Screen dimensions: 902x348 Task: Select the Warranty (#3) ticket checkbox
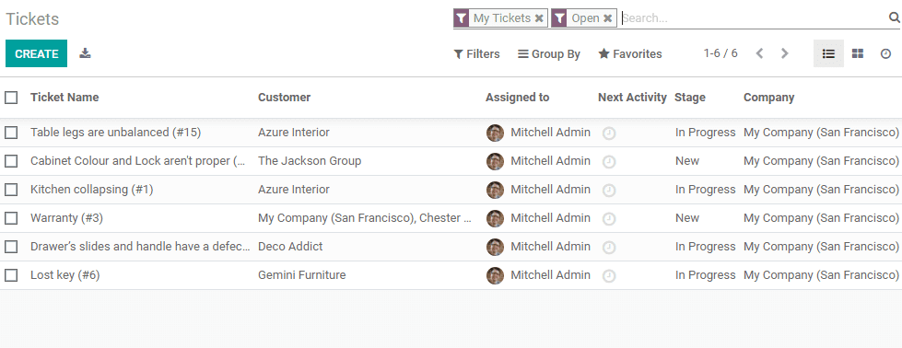[x=11, y=218]
